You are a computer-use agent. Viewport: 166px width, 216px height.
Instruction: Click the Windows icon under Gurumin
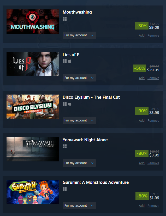click(x=64, y=189)
